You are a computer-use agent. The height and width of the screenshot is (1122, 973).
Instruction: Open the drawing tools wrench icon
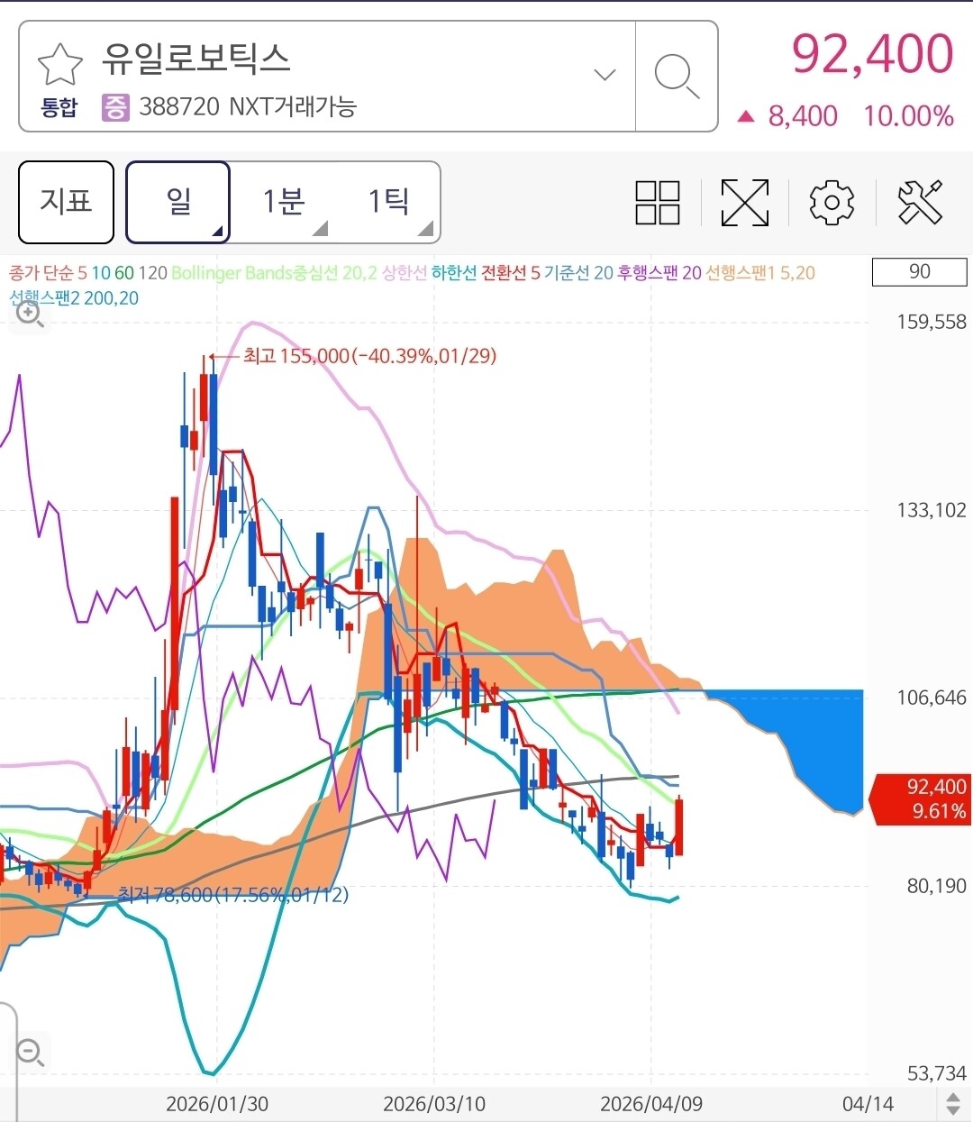[x=920, y=202]
